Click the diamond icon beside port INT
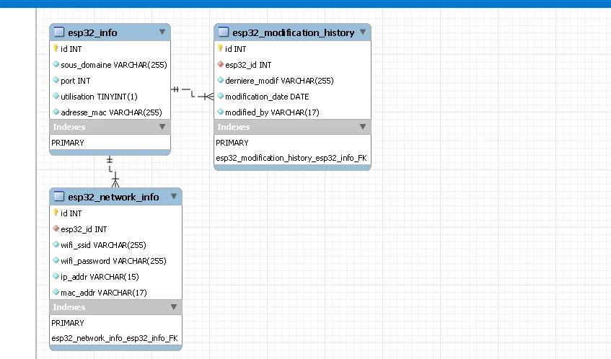The width and height of the screenshot is (611, 359). click(x=56, y=80)
